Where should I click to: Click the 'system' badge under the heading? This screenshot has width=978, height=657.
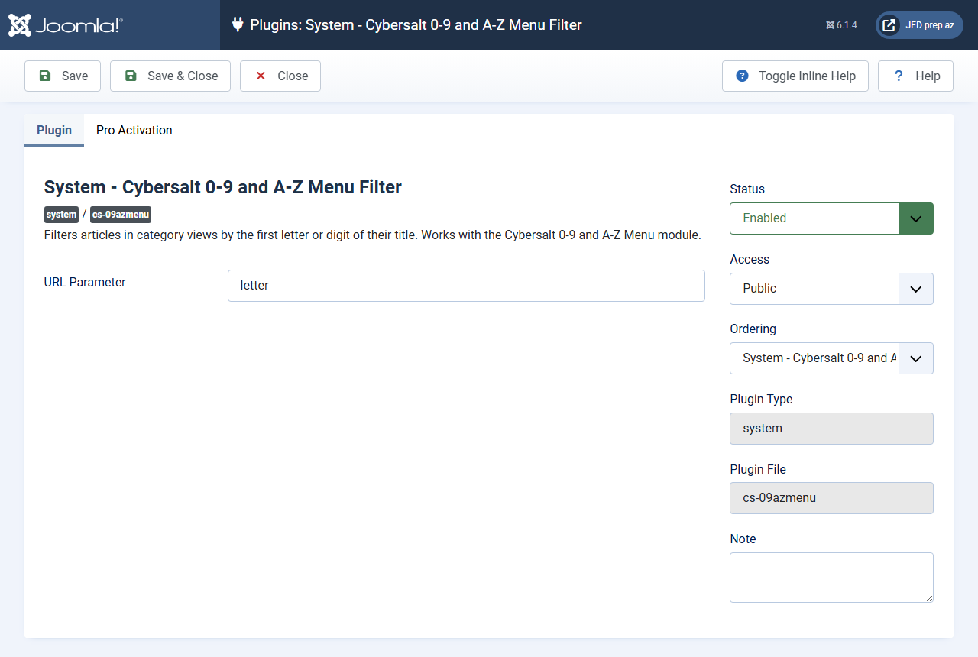click(x=62, y=215)
